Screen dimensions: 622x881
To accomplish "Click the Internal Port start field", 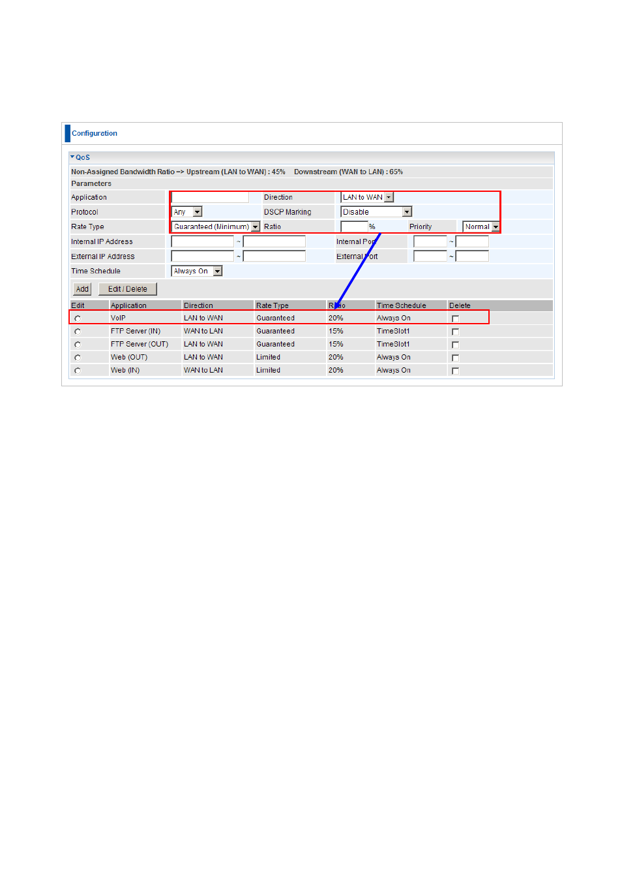I will point(430,241).
